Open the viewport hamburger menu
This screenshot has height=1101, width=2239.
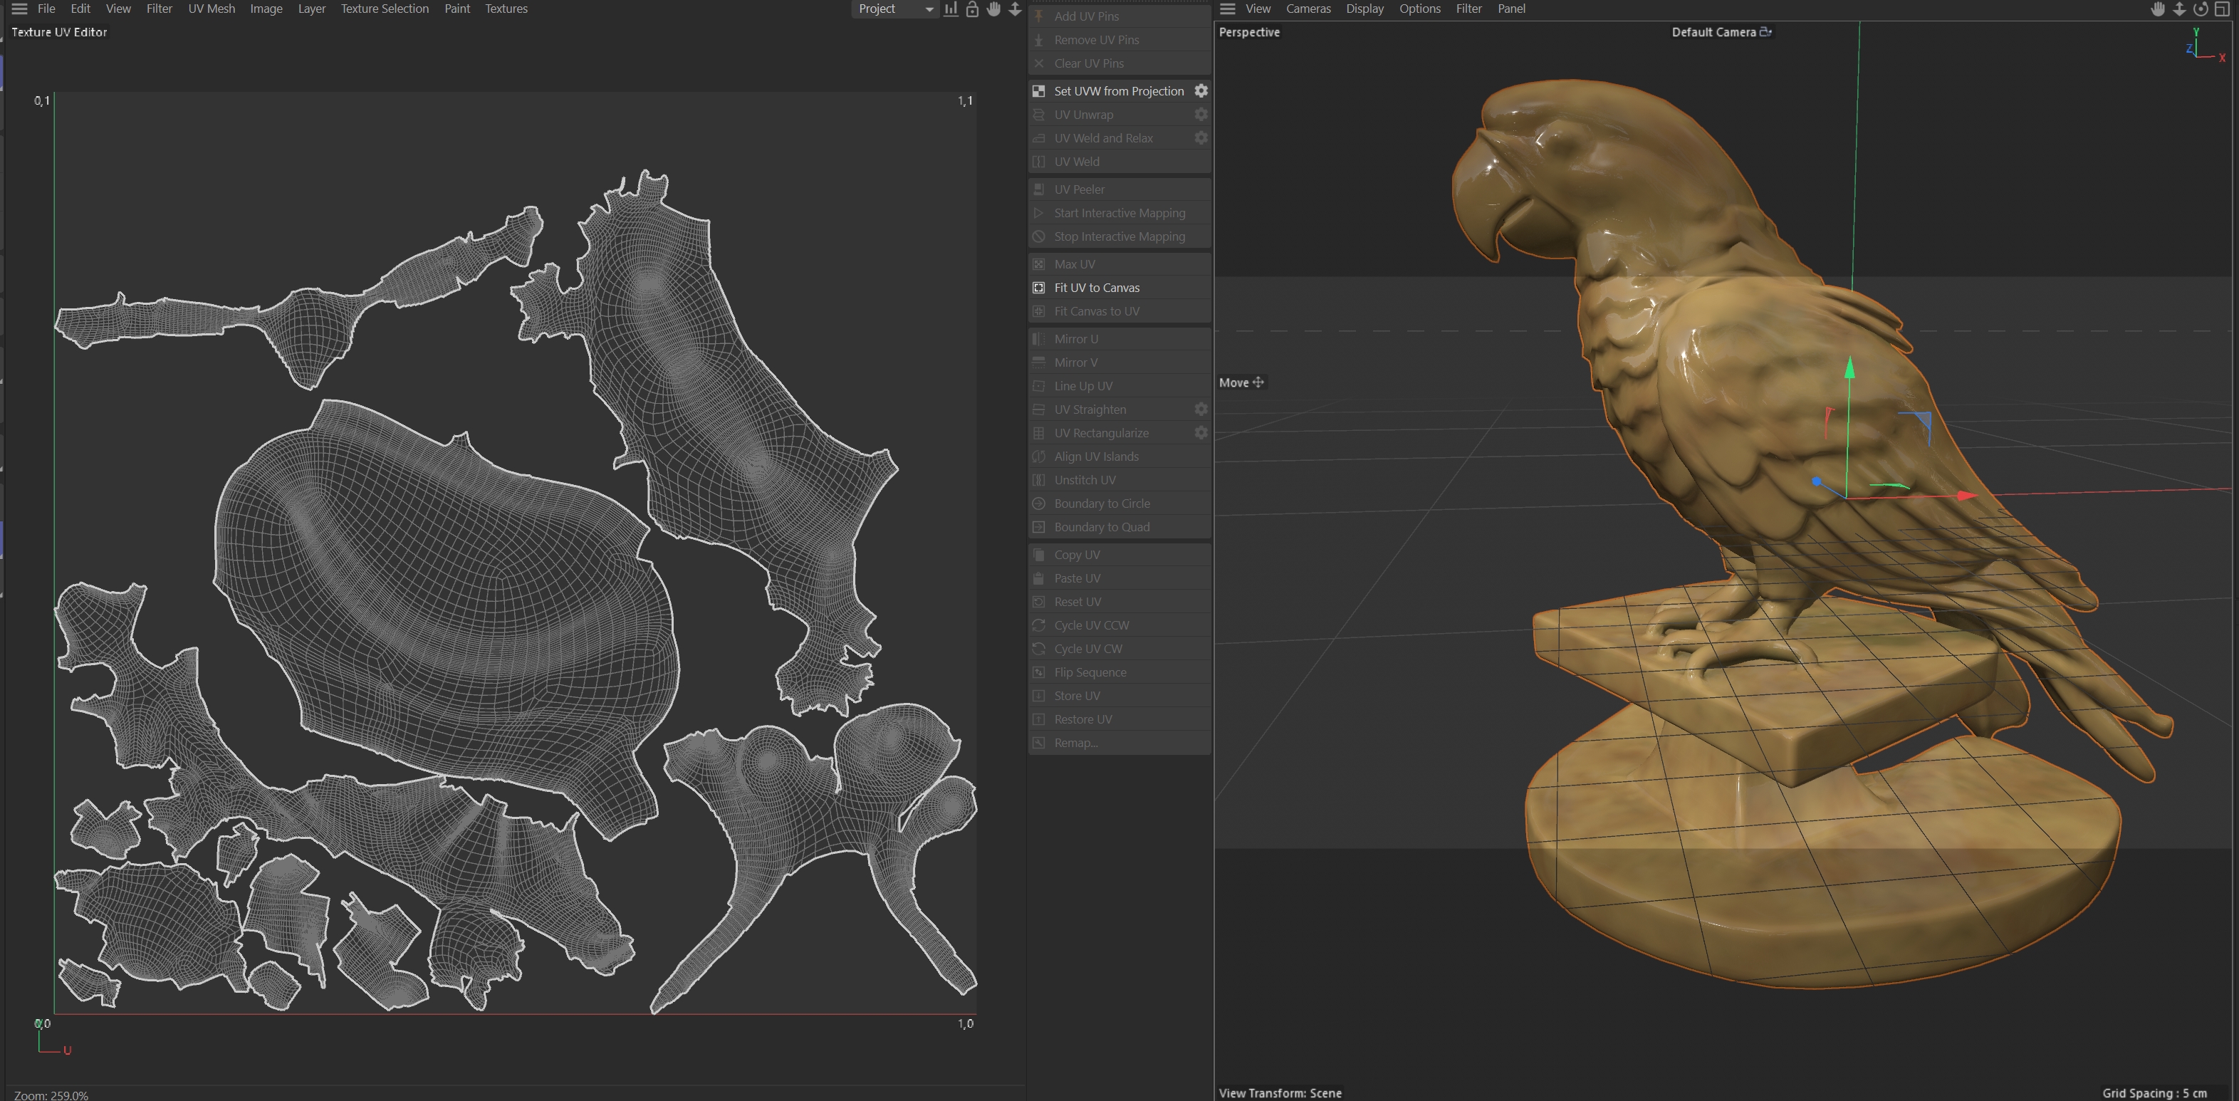click(1227, 9)
